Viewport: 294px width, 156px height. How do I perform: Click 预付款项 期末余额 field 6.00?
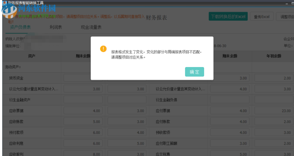pos(83,132)
